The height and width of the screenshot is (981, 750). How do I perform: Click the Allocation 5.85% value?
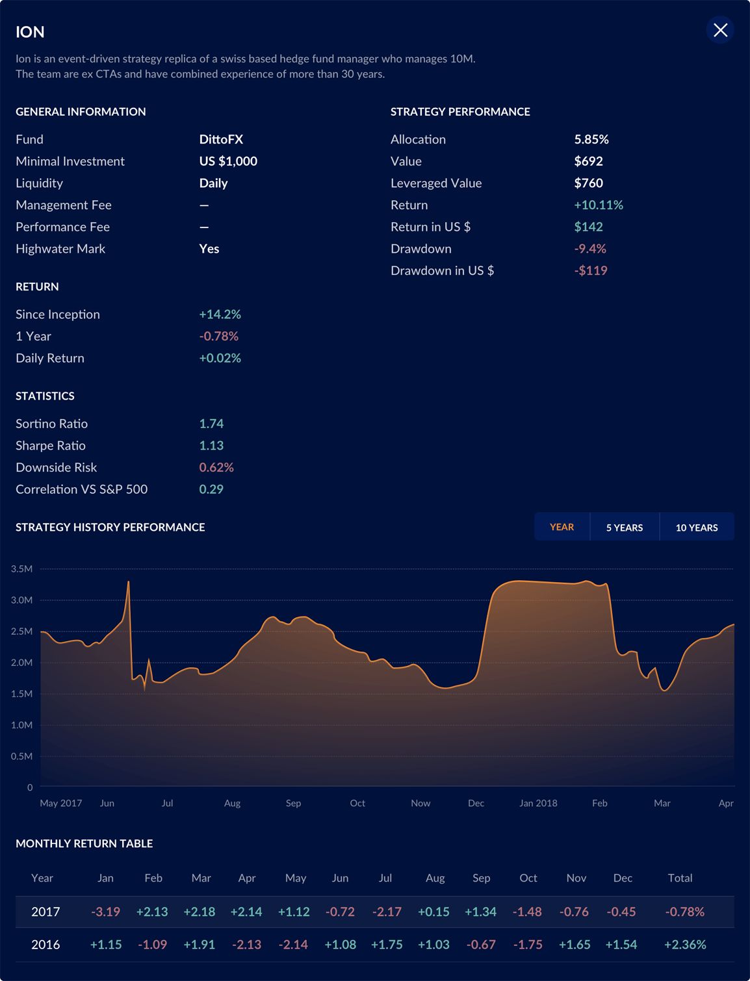tap(591, 139)
